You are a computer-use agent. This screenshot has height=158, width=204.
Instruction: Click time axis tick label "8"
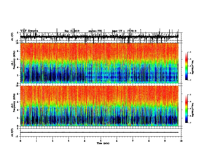click(x=149, y=141)
